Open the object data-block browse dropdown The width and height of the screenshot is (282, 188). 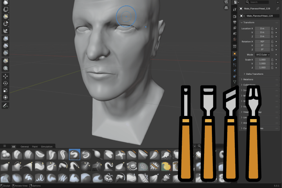click(242, 16)
